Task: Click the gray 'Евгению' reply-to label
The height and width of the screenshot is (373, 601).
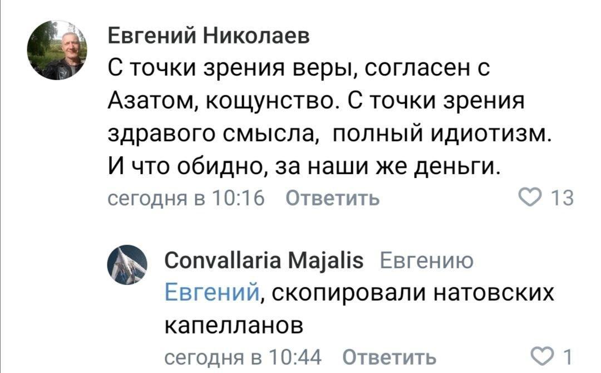Action: [427, 262]
